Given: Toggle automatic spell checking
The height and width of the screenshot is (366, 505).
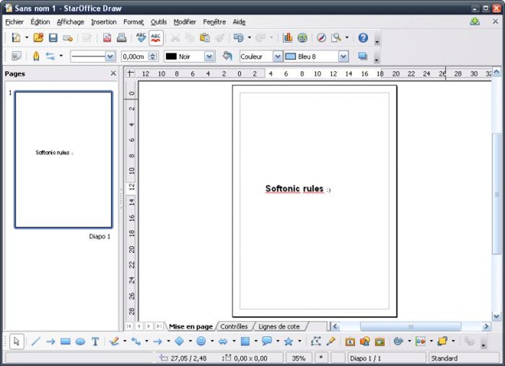Looking at the screenshot, I should 156,38.
